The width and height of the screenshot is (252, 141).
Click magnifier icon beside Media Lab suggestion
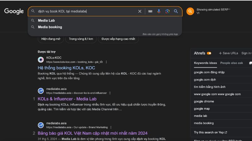33,20
